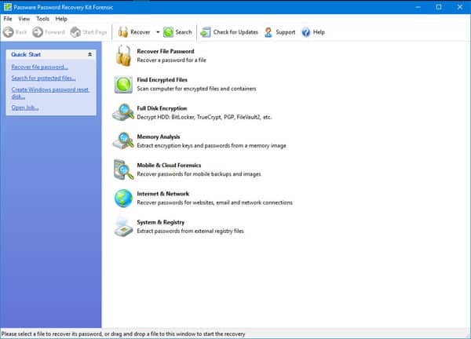Screen dimensions: 471x339
Task: Click 'Recover passwords for mobile backups' description
Action: [199, 174]
